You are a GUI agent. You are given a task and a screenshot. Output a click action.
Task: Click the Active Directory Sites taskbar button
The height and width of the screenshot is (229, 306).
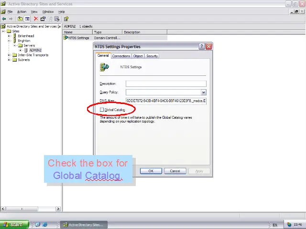(84, 225)
